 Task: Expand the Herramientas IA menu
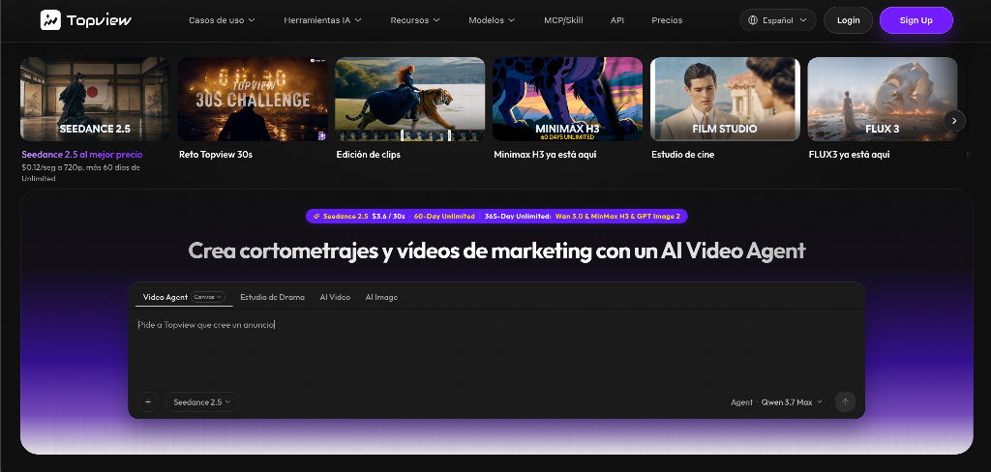click(322, 20)
